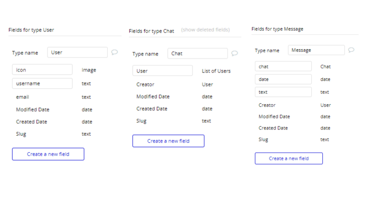Select the chat field in Message type
Screen dimensions: 367x206
point(283,66)
